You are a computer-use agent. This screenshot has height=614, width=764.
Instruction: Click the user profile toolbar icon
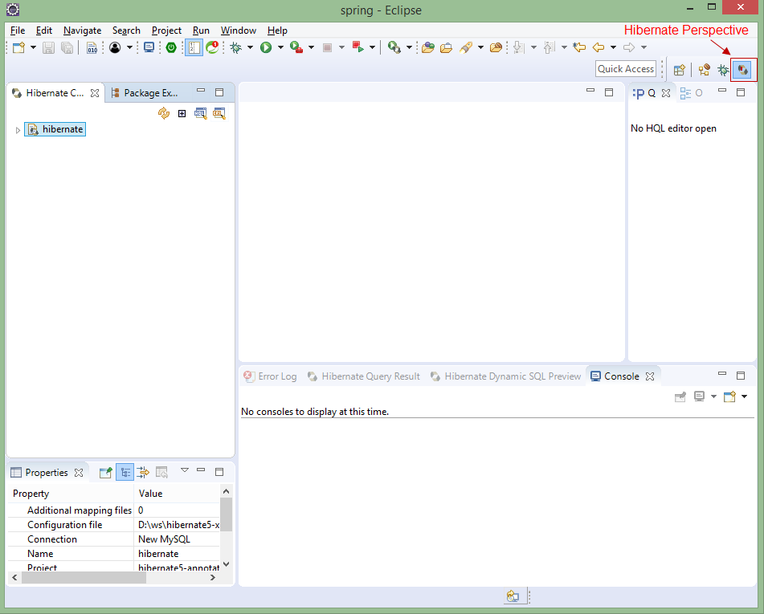(115, 47)
